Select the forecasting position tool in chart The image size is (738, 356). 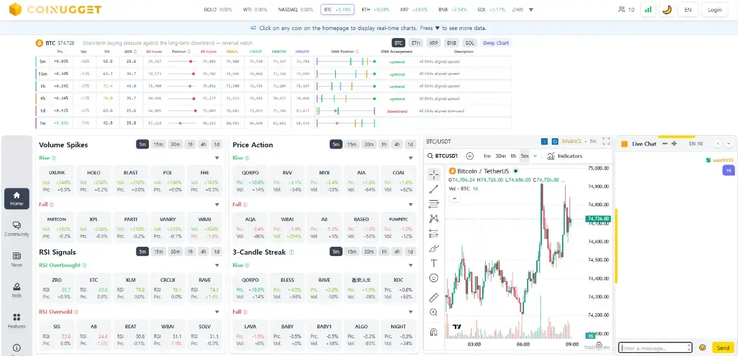tap(434, 233)
